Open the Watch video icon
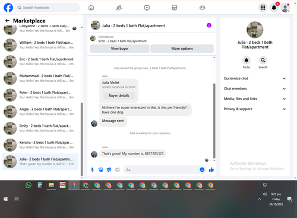Viewport: 297px width, 218px height. pyautogui.click(x=147, y=8)
